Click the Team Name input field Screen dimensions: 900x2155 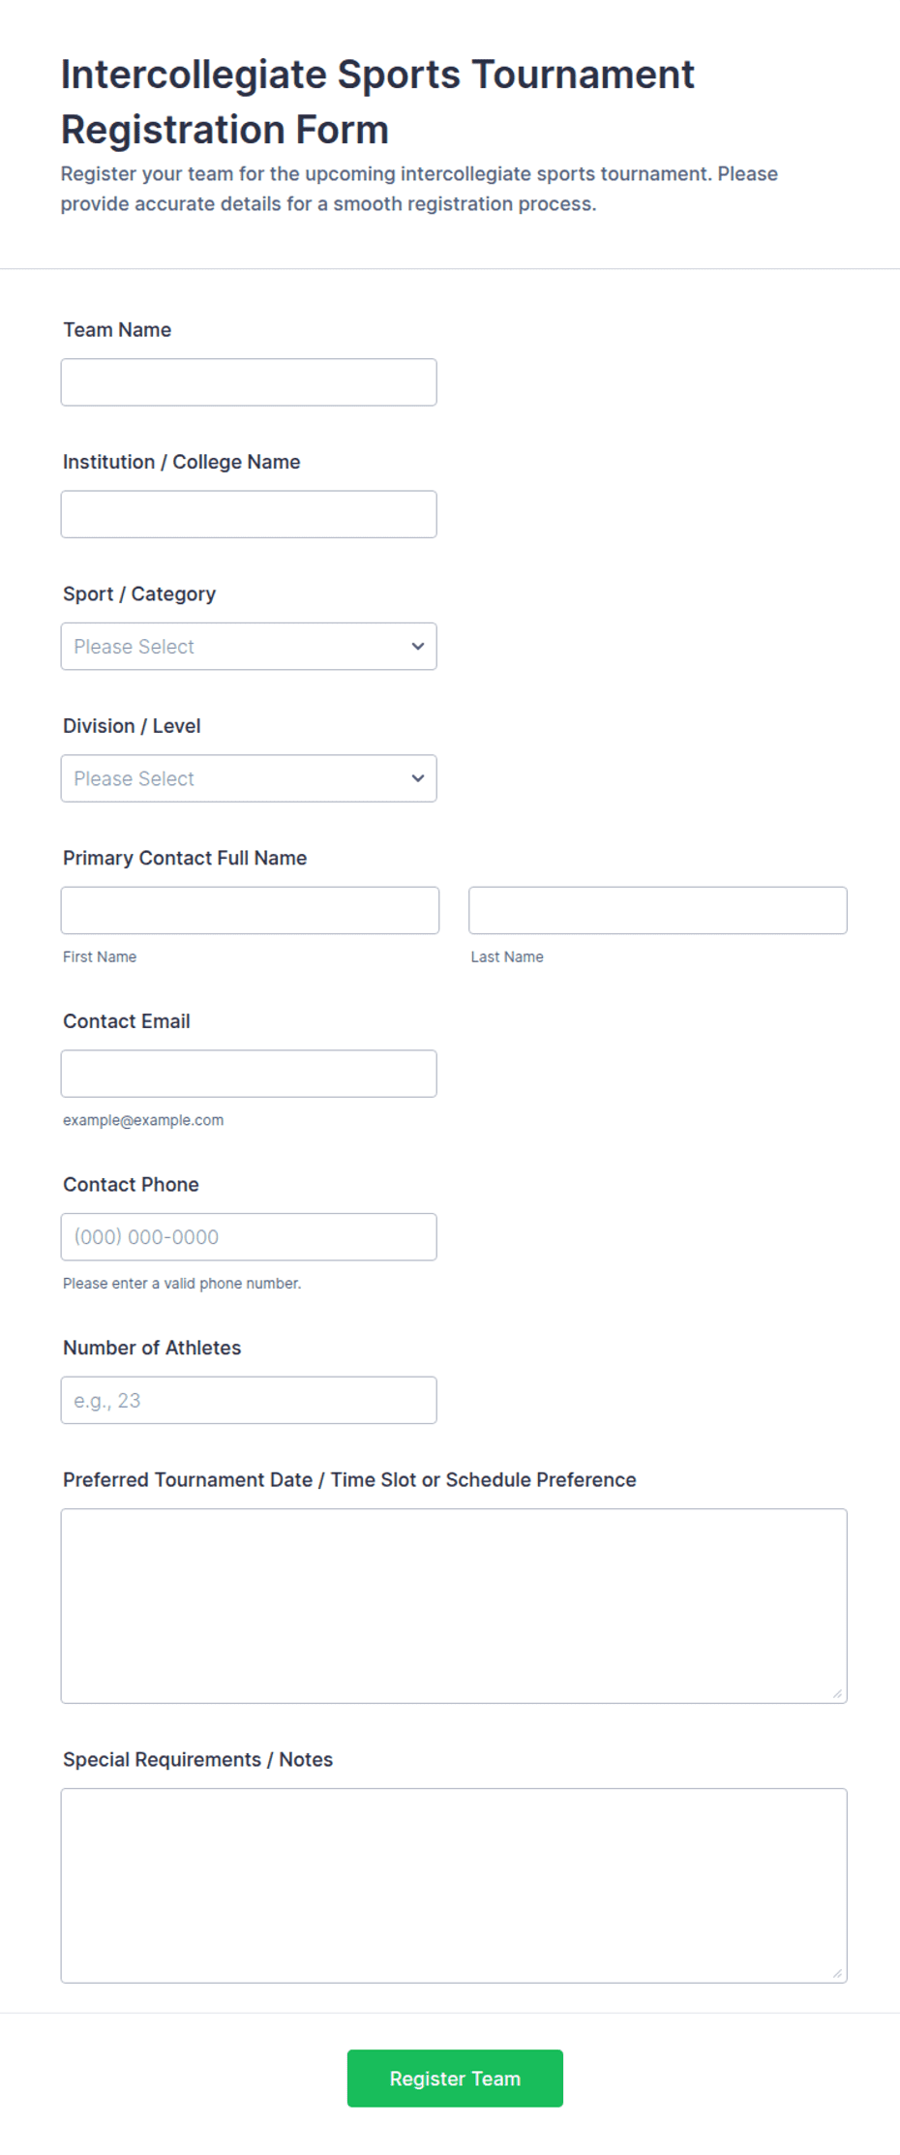(249, 382)
